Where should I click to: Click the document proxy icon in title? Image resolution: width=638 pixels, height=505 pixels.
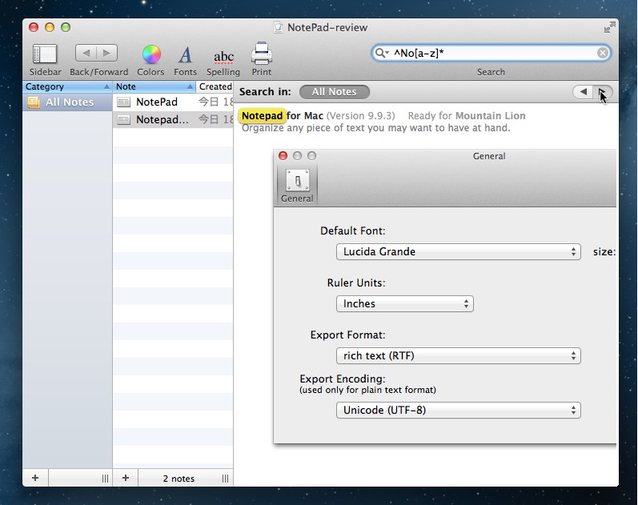coord(279,28)
